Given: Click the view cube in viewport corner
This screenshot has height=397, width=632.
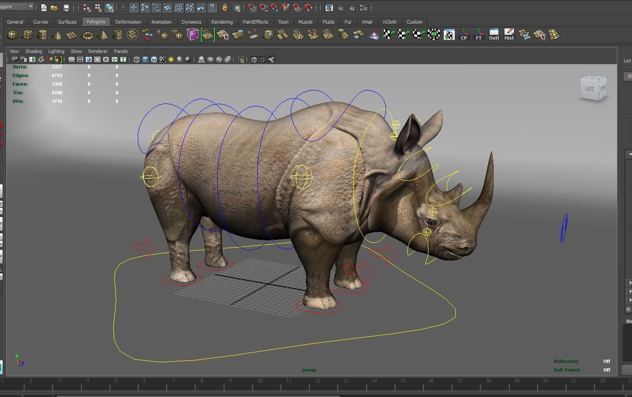Looking at the screenshot, I should pyautogui.click(x=594, y=88).
